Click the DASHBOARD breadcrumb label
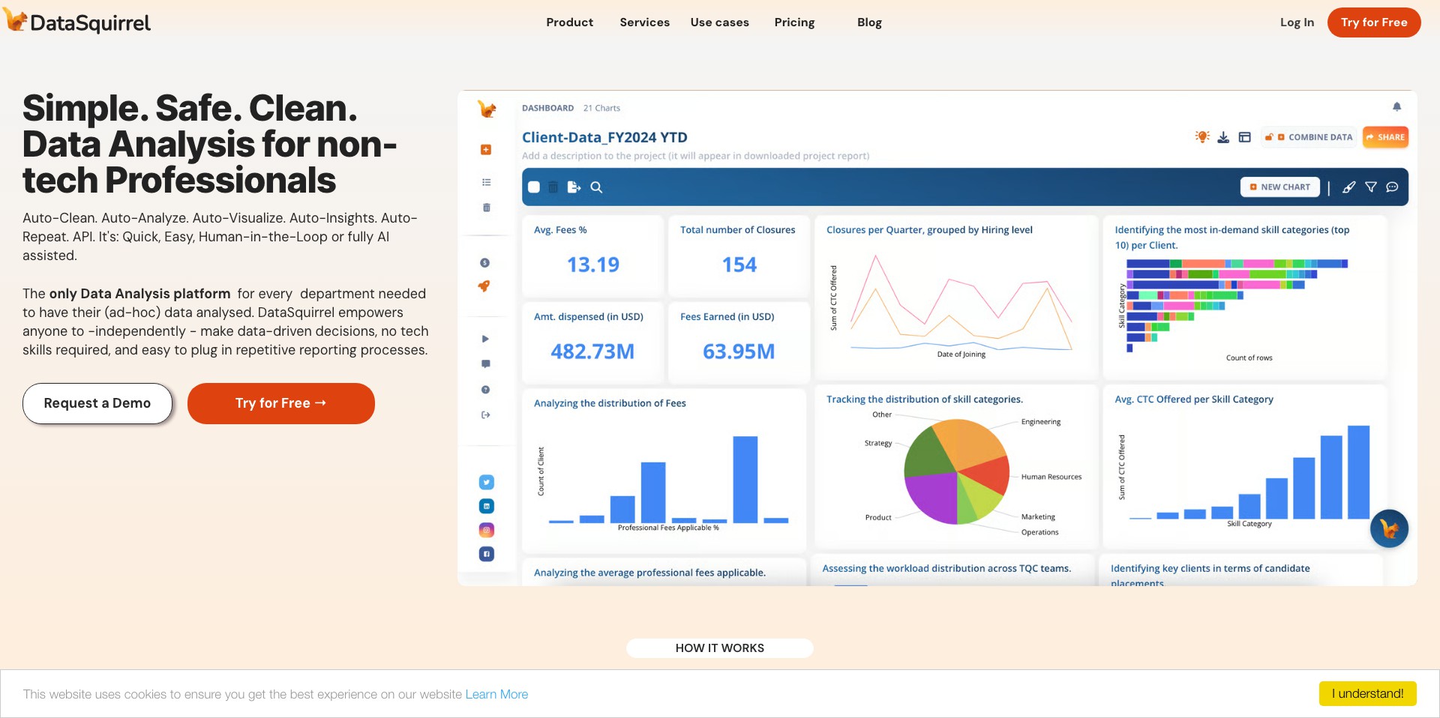This screenshot has height=718, width=1440. [547, 108]
